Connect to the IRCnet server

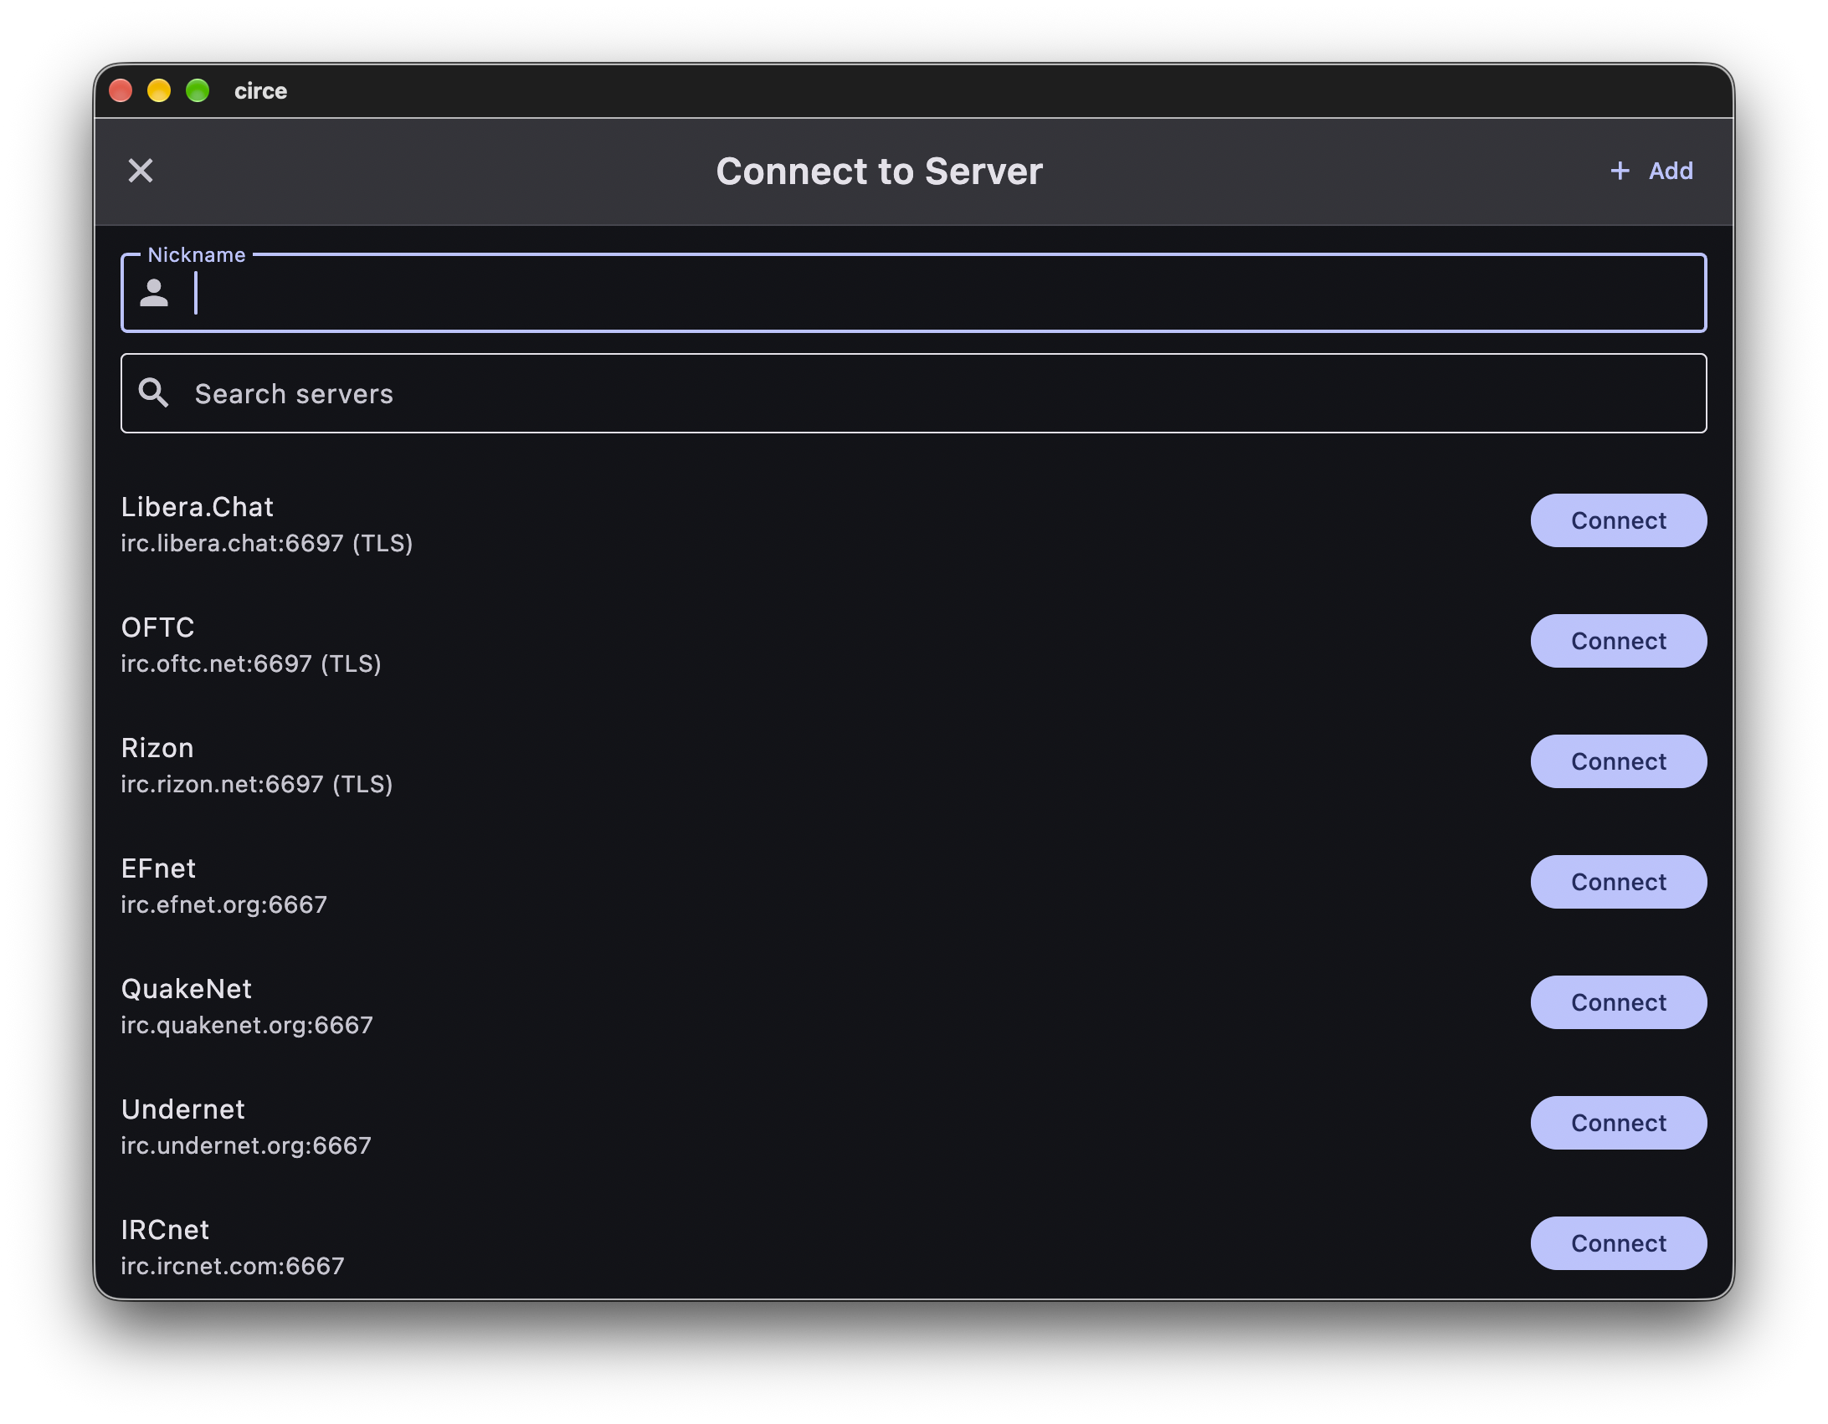(1618, 1243)
